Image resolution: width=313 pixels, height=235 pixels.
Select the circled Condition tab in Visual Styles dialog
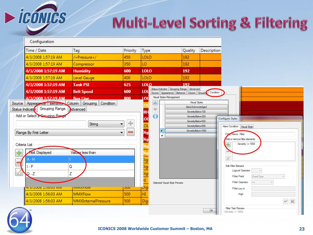pyautogui.click(x=215, y=92)
